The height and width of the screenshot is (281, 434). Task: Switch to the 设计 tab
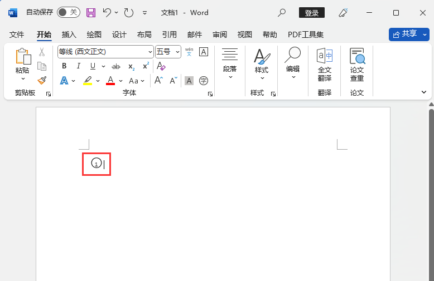coord(119,34)
